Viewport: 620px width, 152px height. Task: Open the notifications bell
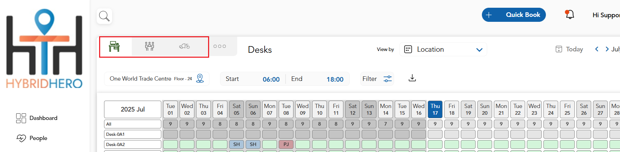pyautogui.click(x=569, y=15)
